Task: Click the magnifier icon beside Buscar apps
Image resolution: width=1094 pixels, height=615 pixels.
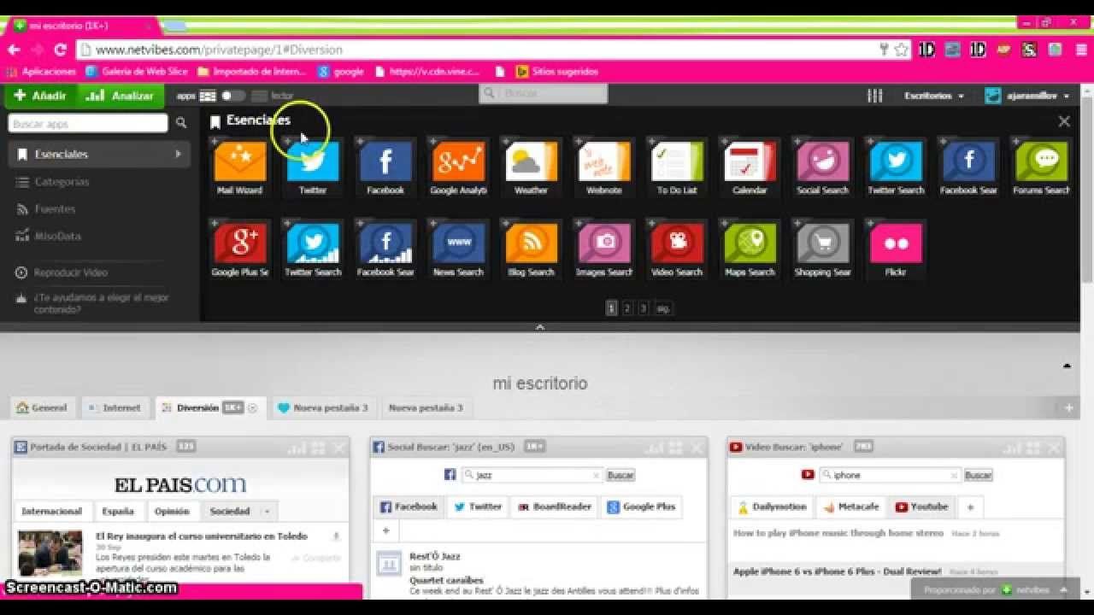Action: click(181, 123)
